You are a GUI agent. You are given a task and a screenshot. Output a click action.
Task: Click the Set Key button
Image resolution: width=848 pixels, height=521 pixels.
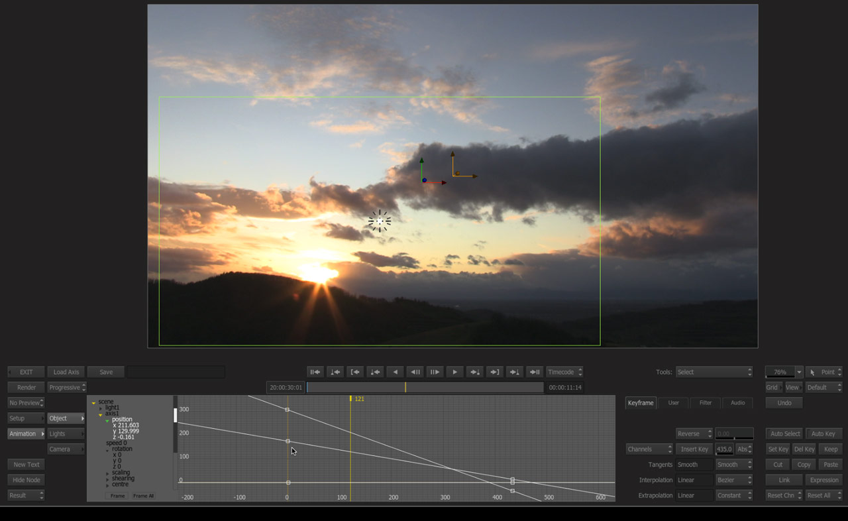tap(778, 449)
